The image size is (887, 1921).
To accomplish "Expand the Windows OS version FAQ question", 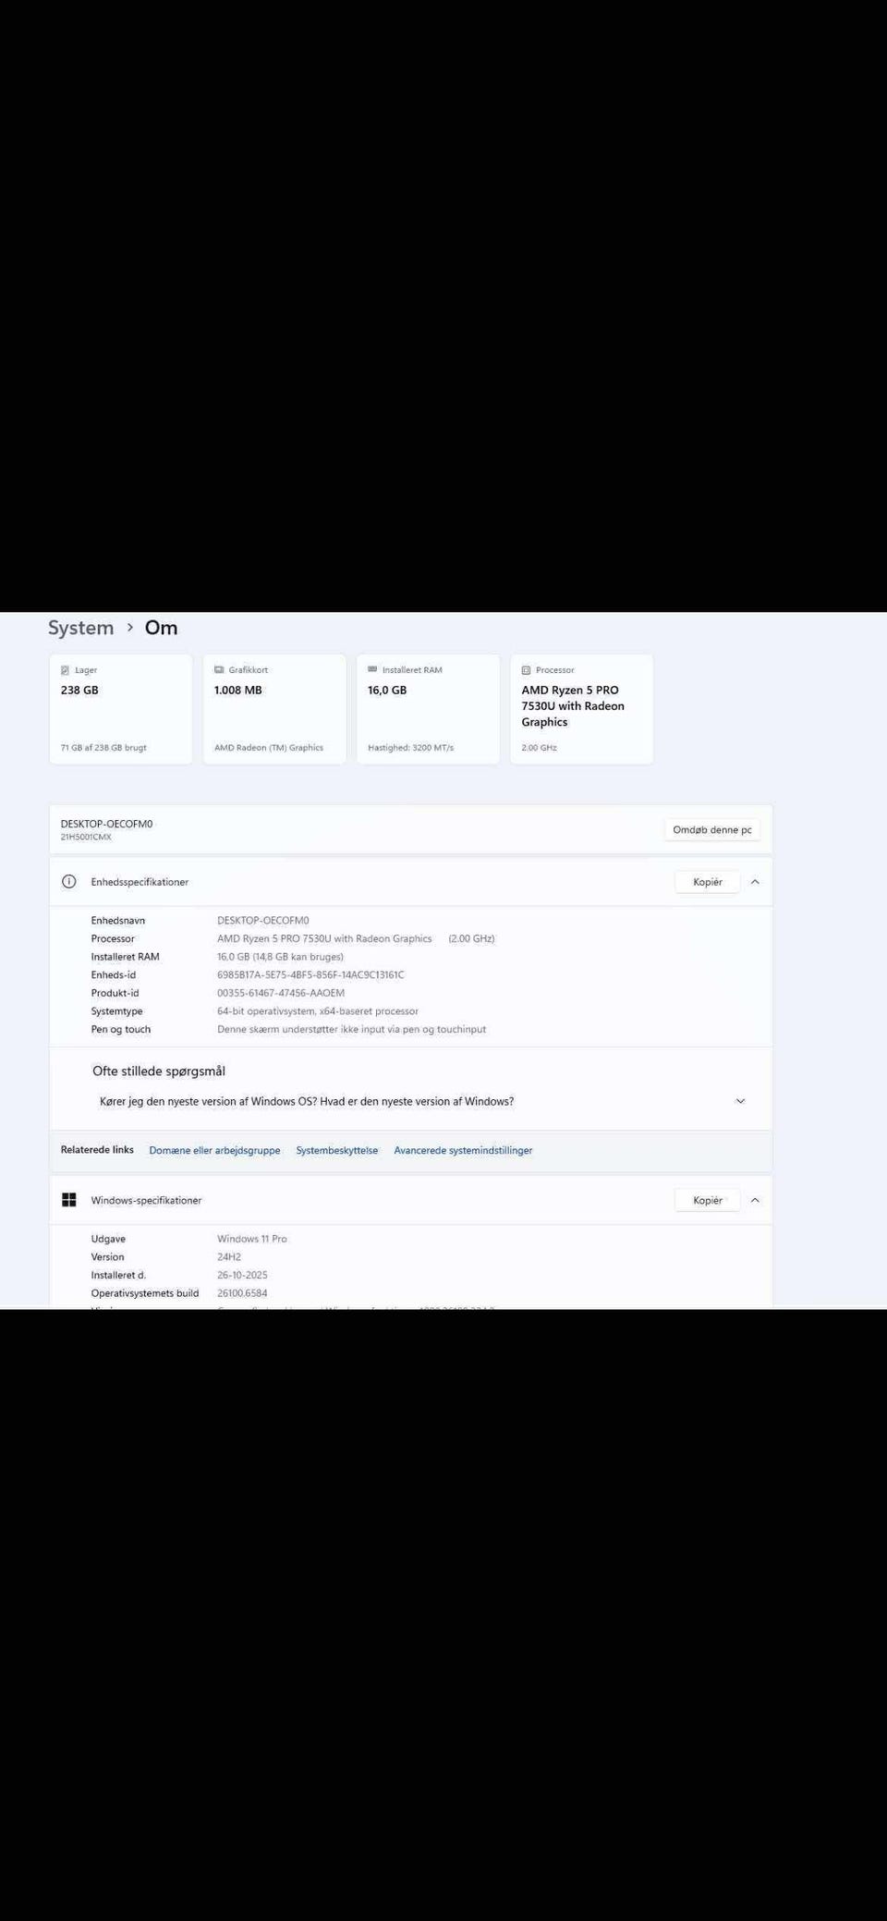I will click(410, 1101).
